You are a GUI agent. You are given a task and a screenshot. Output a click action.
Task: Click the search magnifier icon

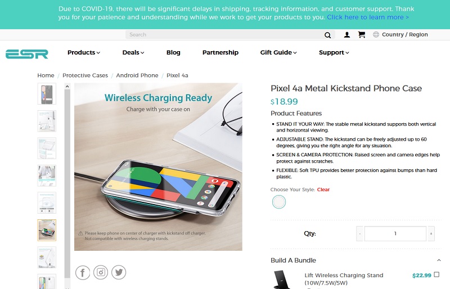pyautogui.click(x=327, y=35)
